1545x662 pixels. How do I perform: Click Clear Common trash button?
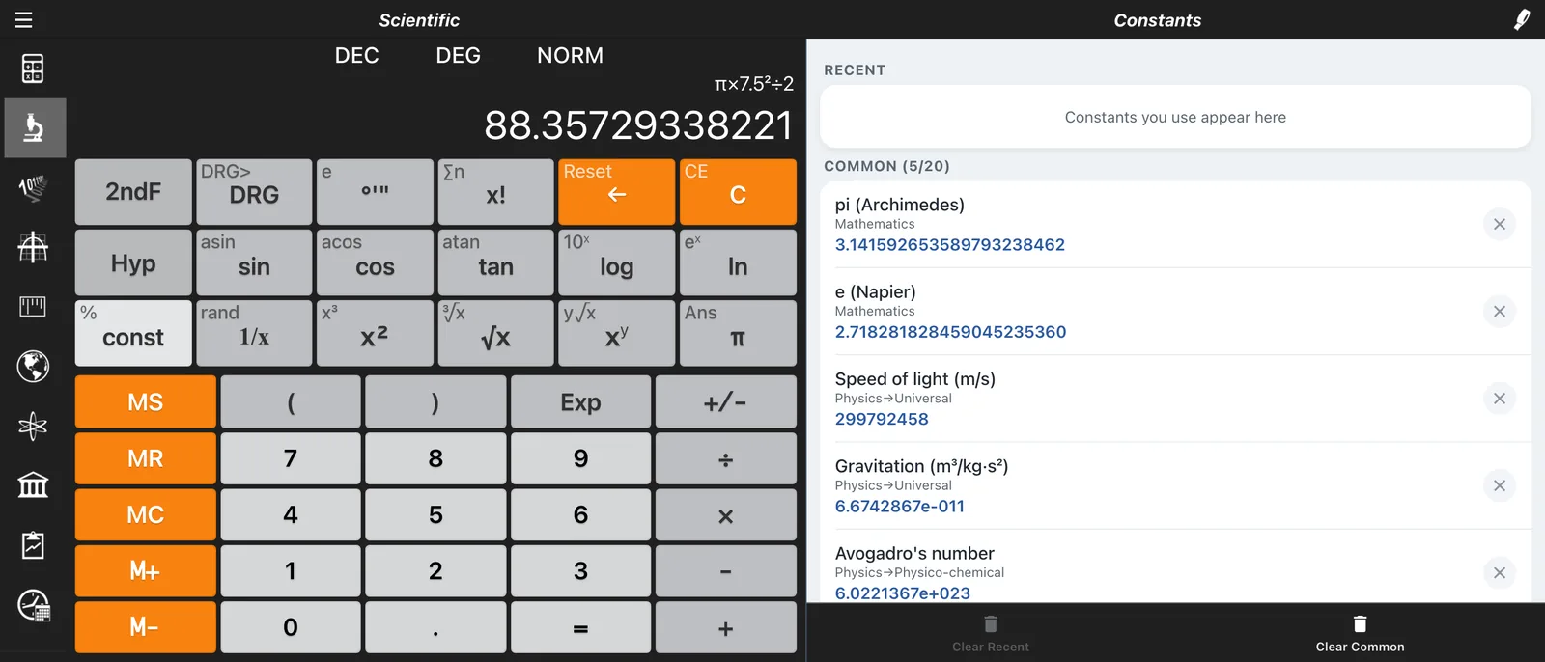tap(1360, 633)
